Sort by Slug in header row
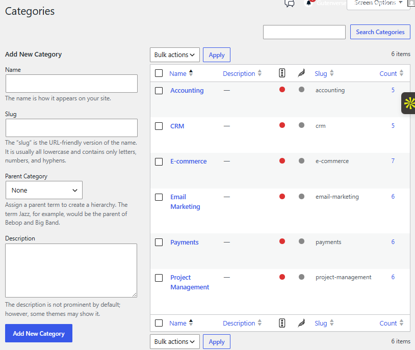The height and width of the screenshot is (350, 415). (324, 73)
